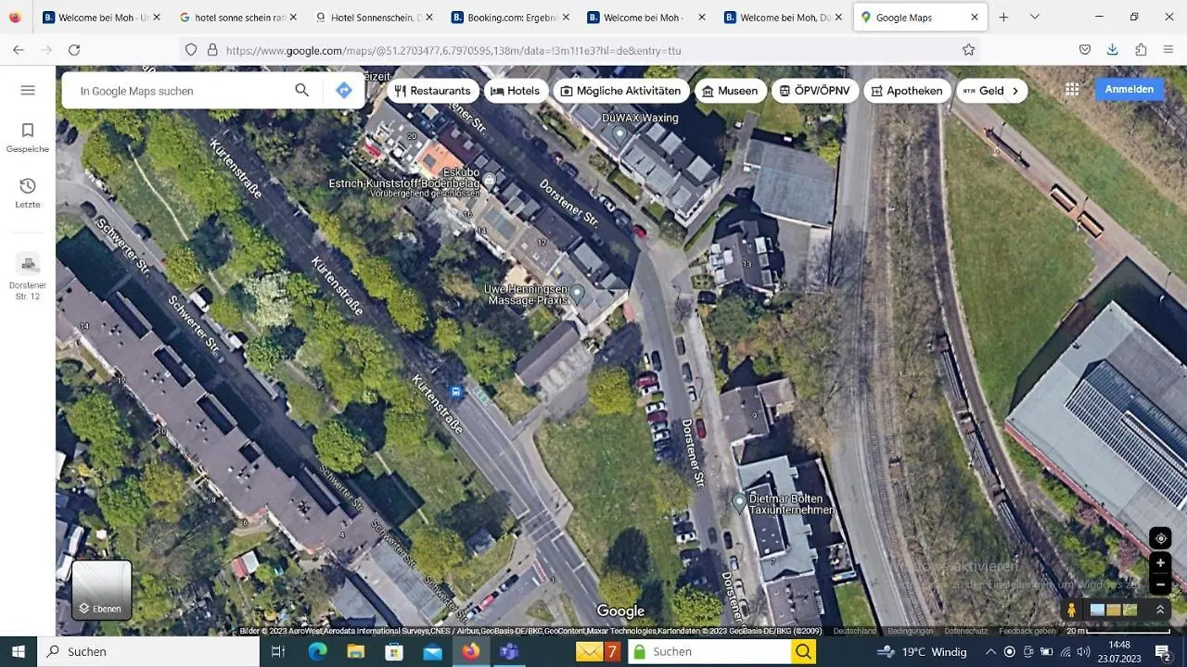Open the notification center

click(1162, 651)
